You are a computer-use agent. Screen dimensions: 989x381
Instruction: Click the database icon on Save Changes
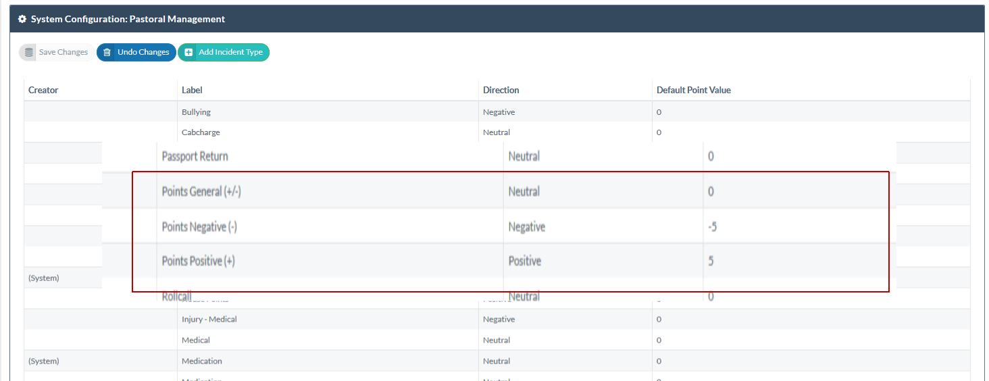point(29,52)
